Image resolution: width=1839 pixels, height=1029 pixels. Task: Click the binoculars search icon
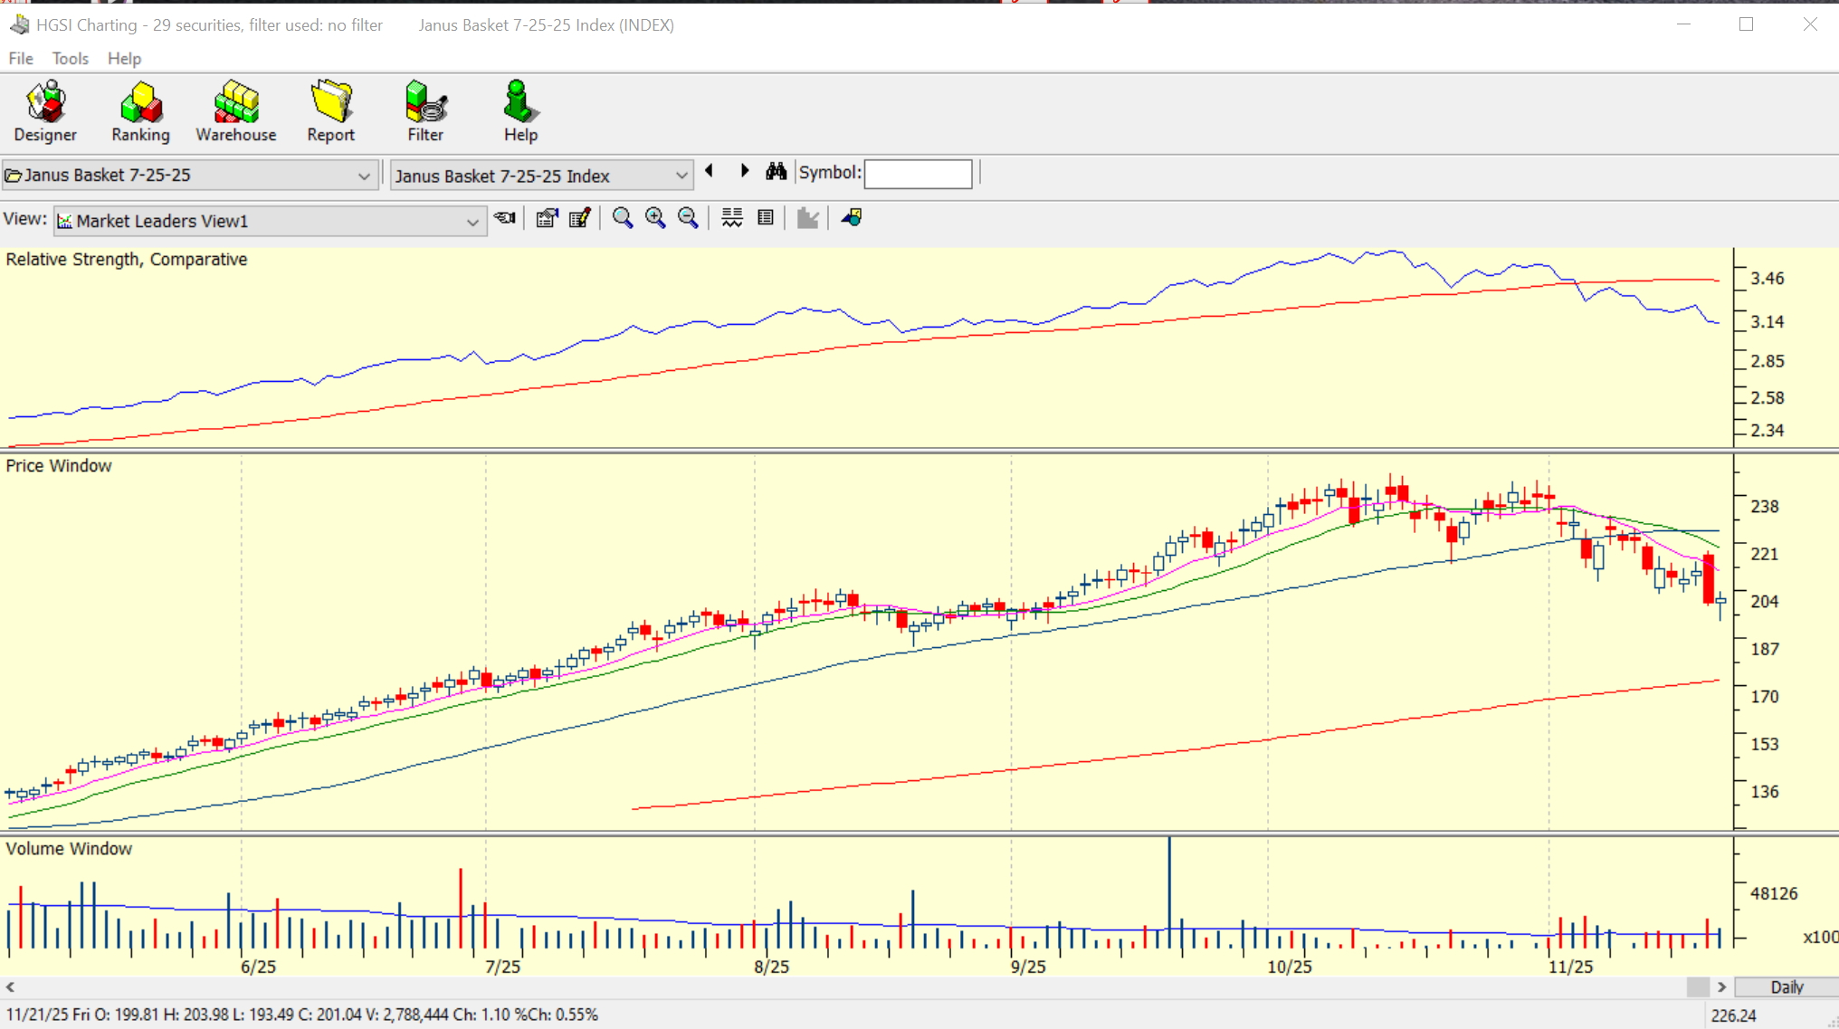(x=776, y=172)
